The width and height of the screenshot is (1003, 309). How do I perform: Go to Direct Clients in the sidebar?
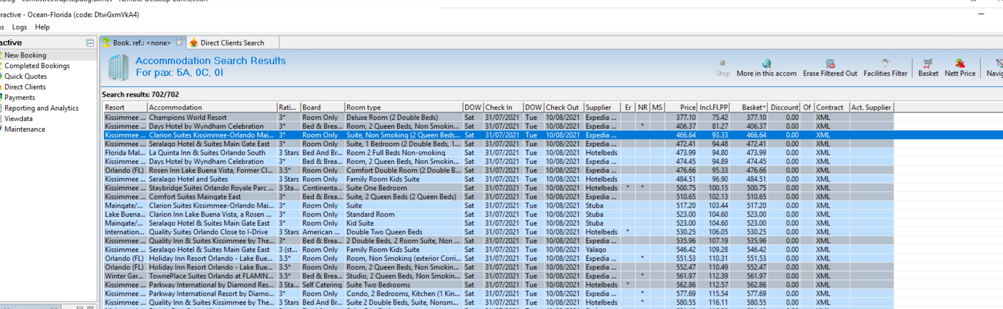(25, 87)
